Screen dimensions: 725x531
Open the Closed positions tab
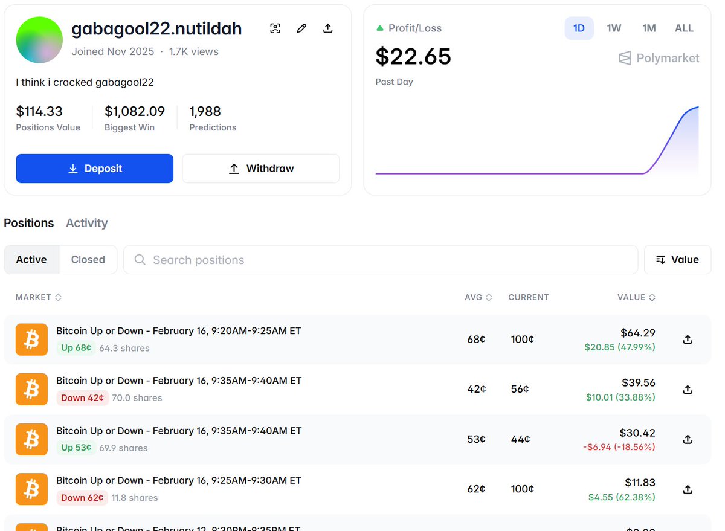coord(88,259)
